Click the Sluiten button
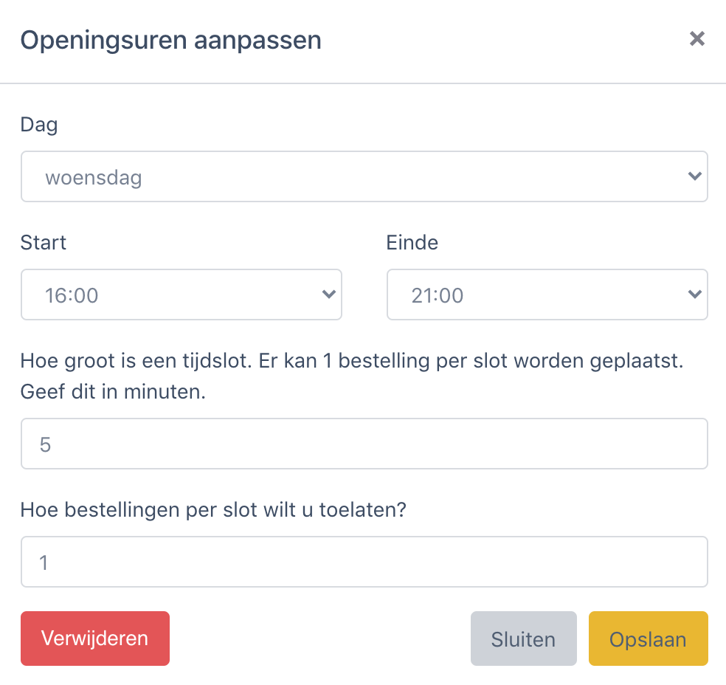 tap(523, 638)
